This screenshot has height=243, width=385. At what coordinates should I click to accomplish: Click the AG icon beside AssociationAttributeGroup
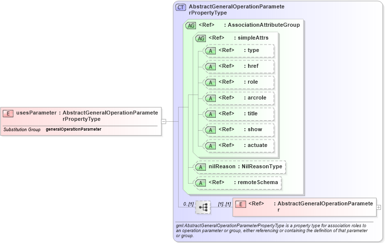click(191, 25)
